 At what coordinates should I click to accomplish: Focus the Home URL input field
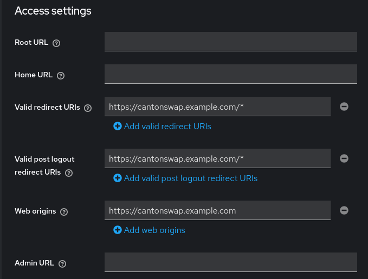[230, 74]
